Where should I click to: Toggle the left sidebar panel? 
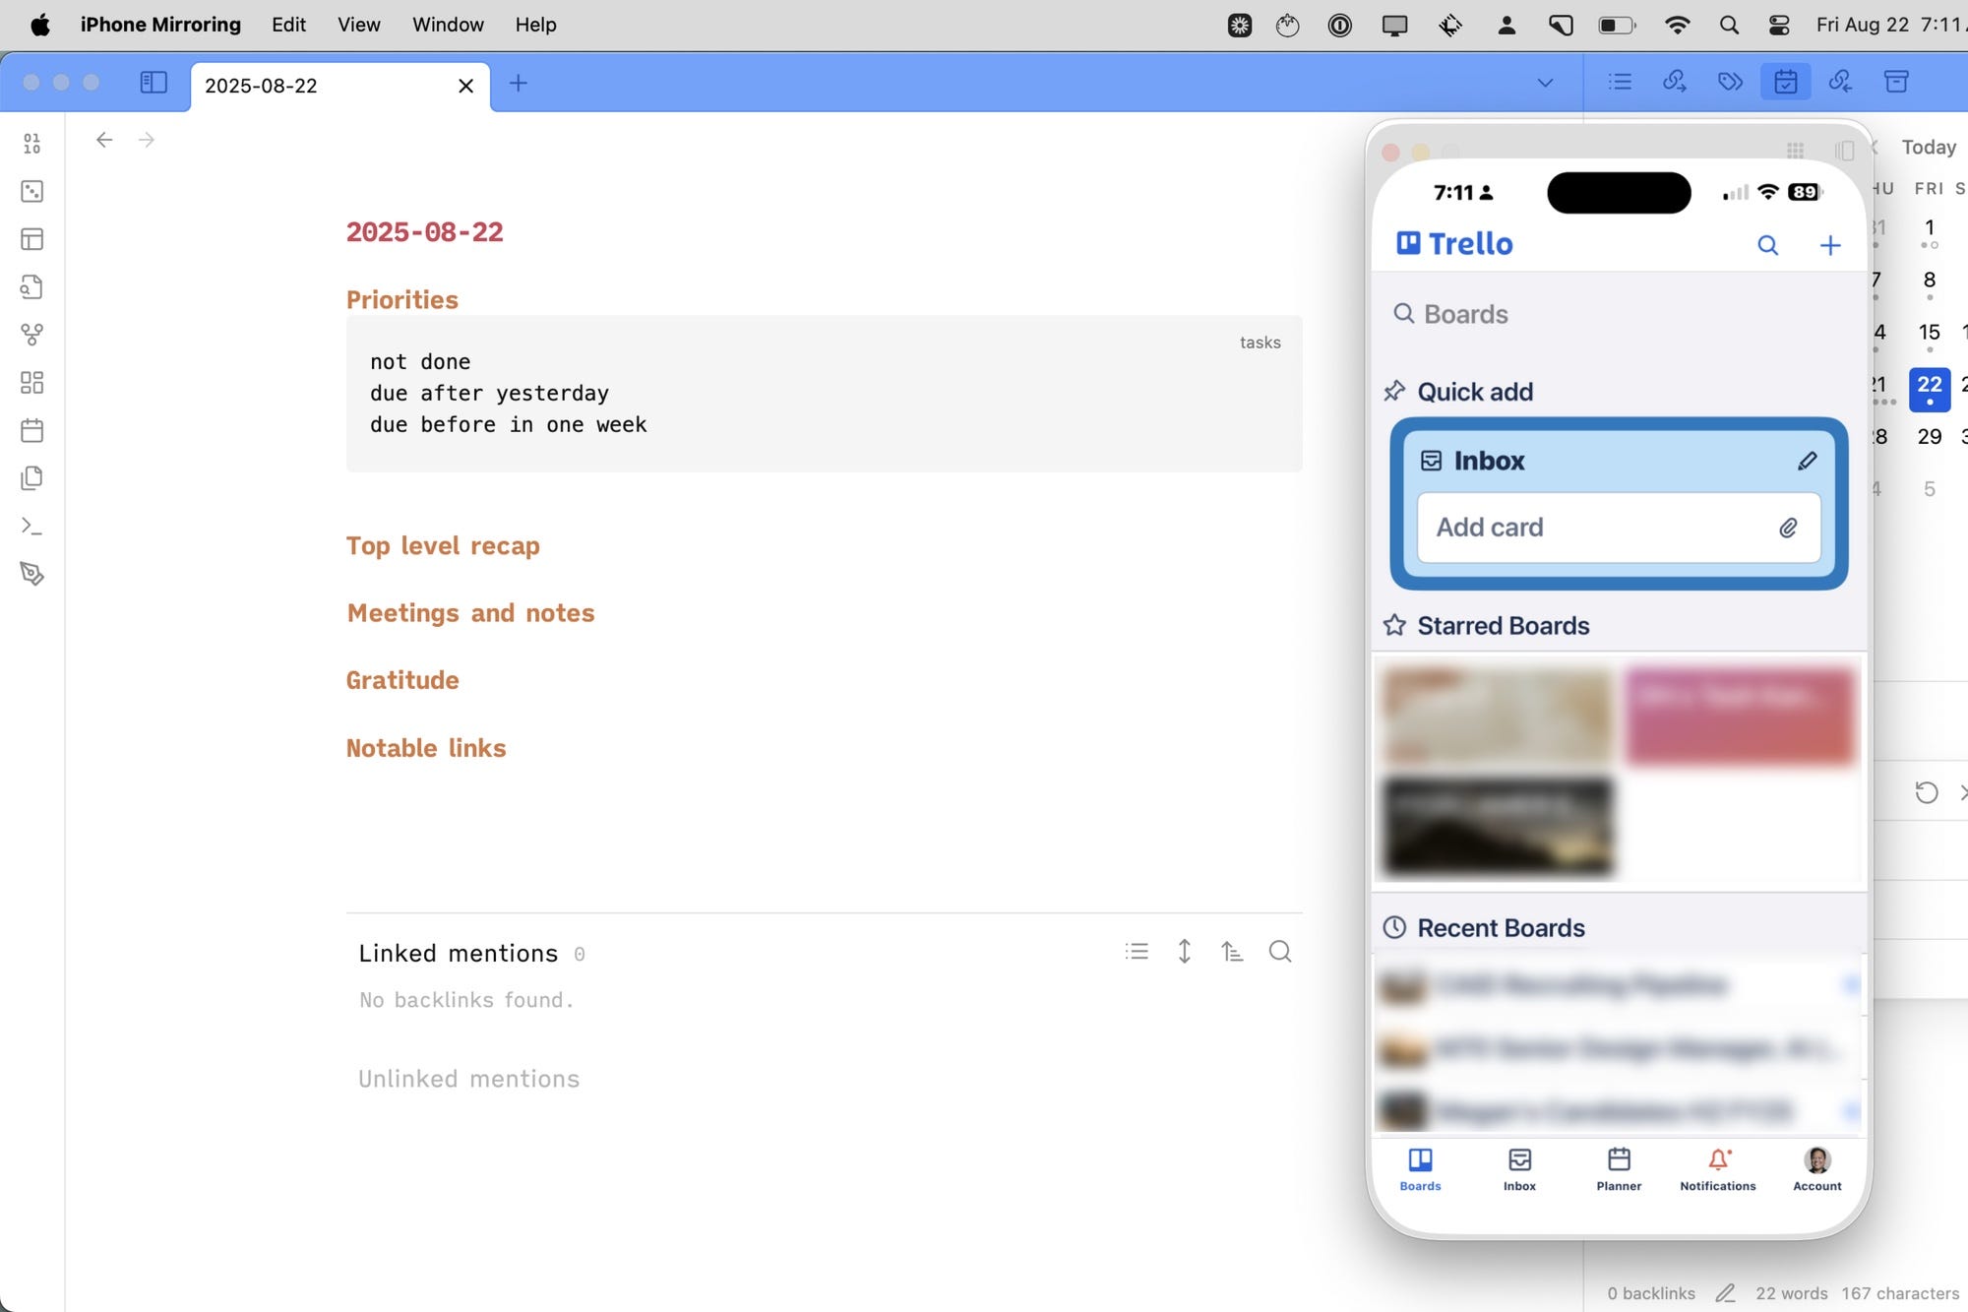(x=154, y=83)
